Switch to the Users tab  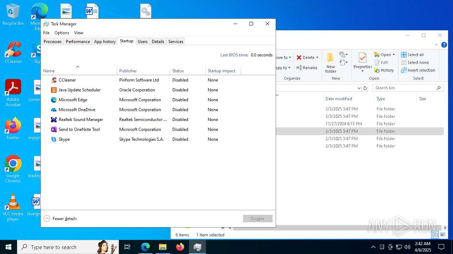tap(143, 42)
